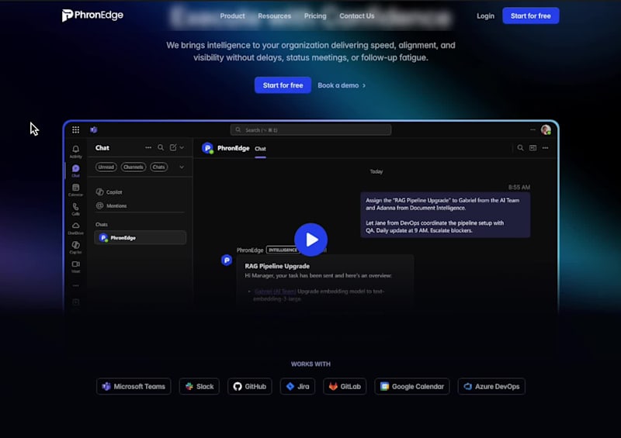Click the Google Calendar integration badge

click(412, 386)
